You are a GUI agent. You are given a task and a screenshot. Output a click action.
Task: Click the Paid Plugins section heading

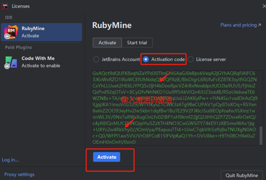tap(18, 47)
